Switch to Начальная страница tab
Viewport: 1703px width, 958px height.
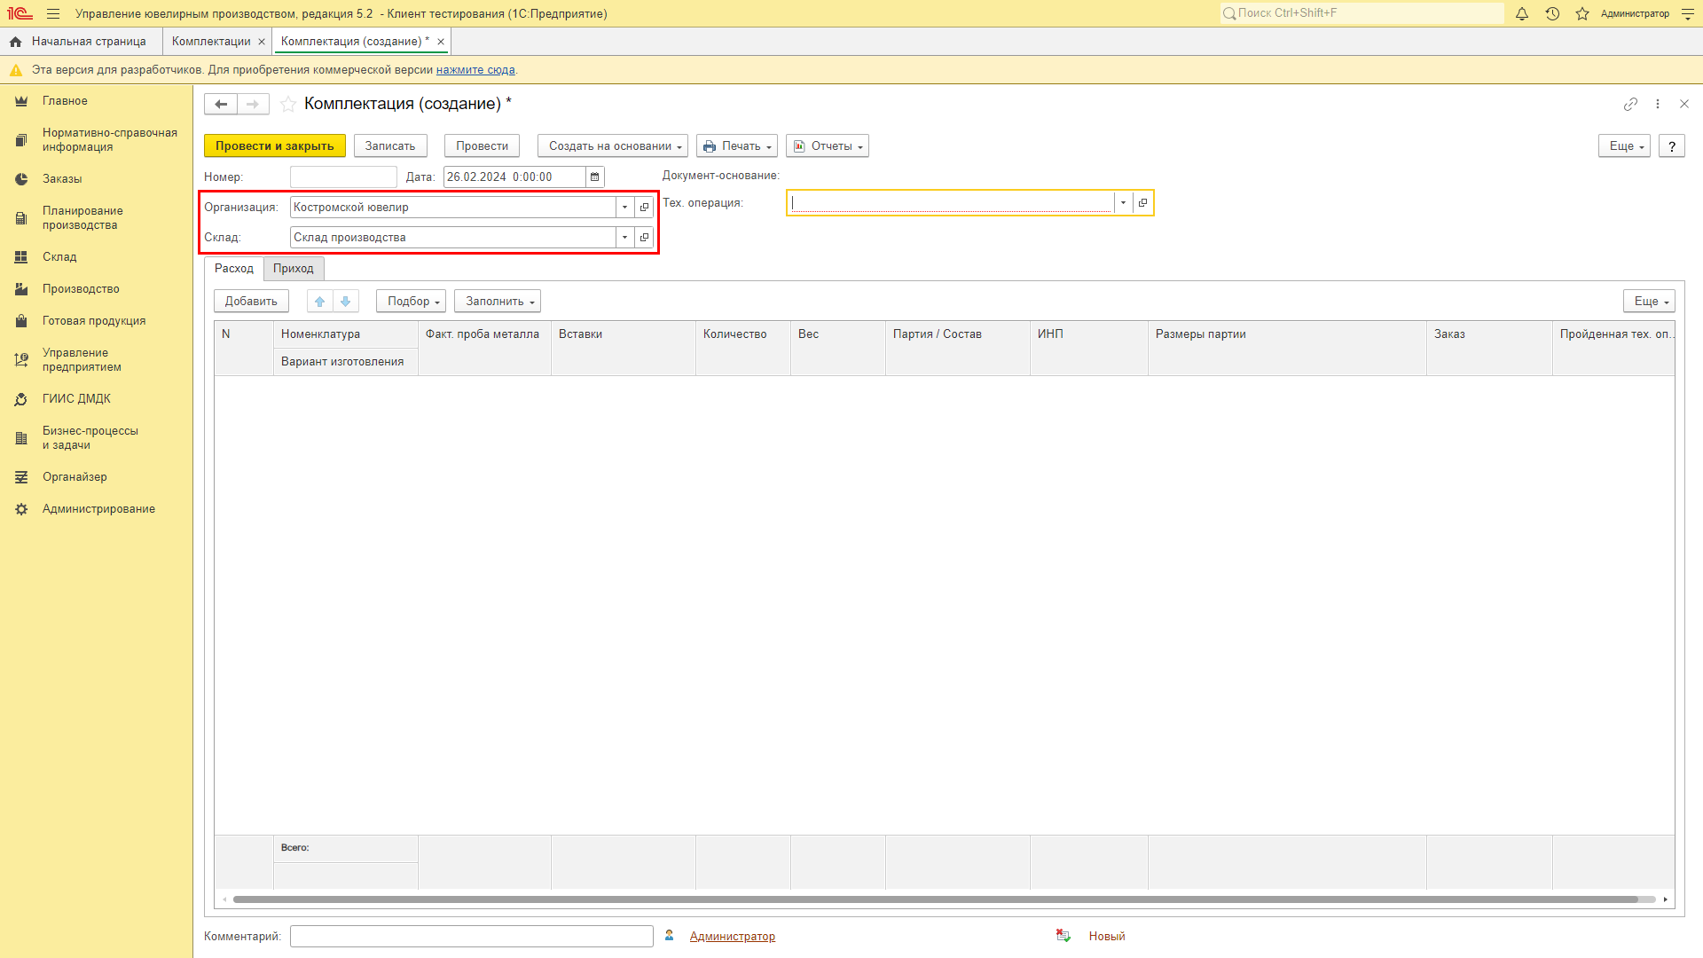coord(82,42)
